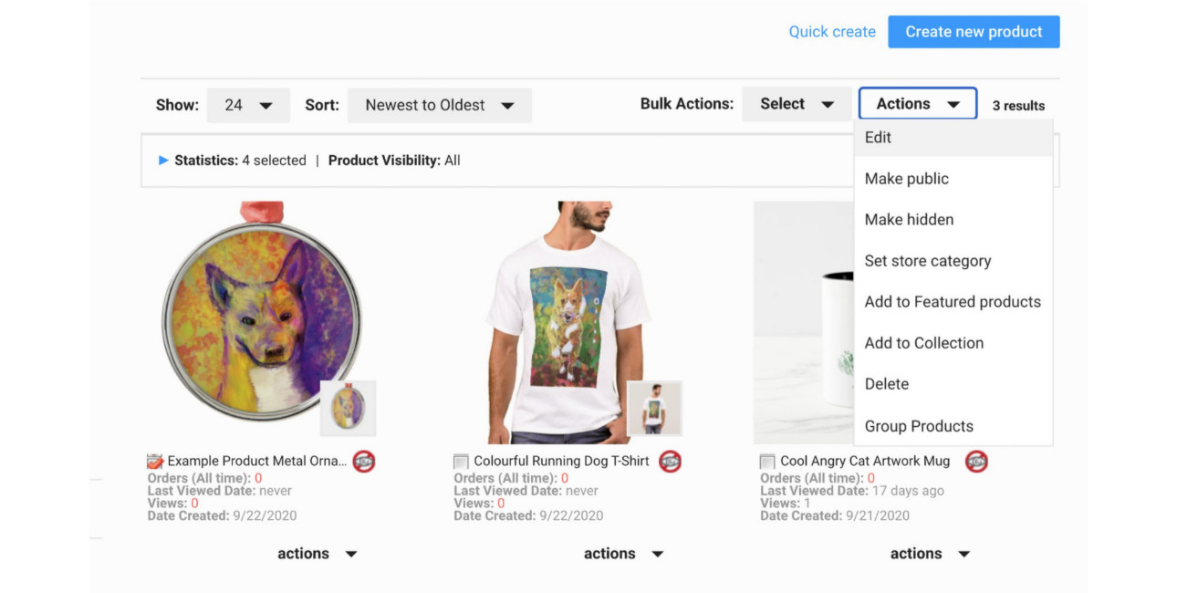
Task: Select Delete in the Actions menu
Action: 887,384
